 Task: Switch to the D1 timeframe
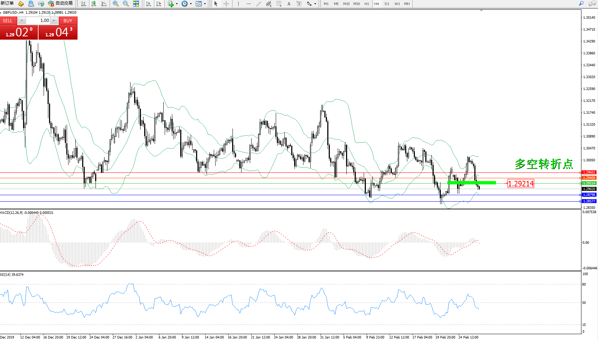[x=387, y=4]
